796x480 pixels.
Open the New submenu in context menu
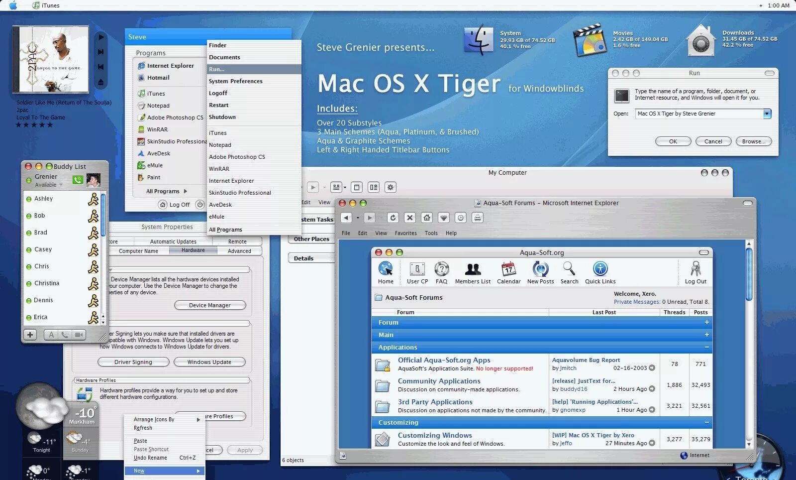[164, 471]
